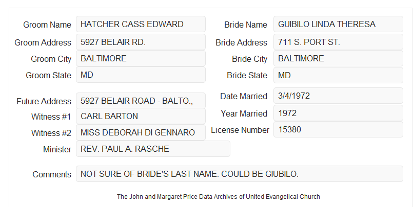413x207 pixels.
Task: Focus the License Number field
Action: [338, 129]
